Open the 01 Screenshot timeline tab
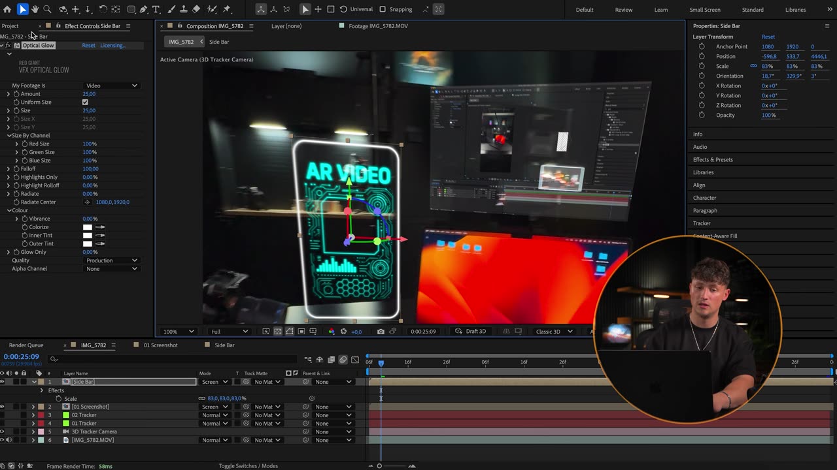The image size is (837, 470). (x=160, y=345)
